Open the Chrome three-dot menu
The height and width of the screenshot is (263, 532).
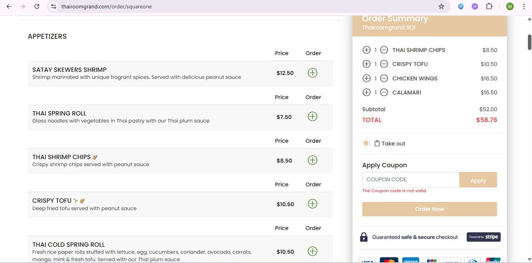point(524,6)
